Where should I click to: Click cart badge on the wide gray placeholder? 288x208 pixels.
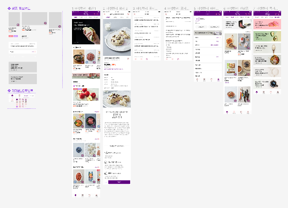(46, 23)
